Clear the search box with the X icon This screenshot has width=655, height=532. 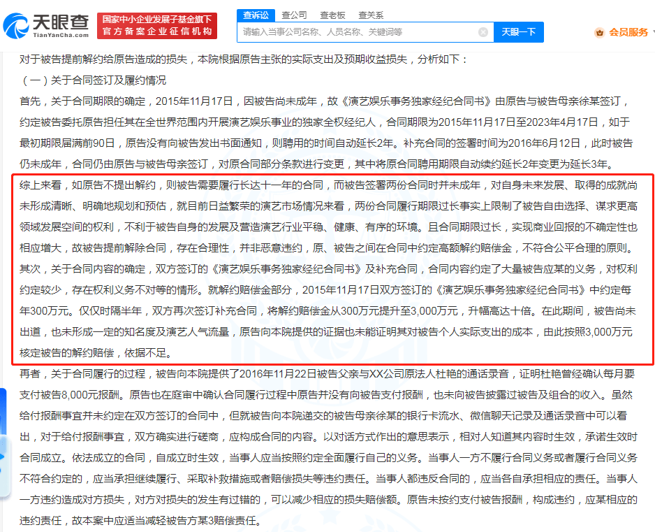[483, 32]
